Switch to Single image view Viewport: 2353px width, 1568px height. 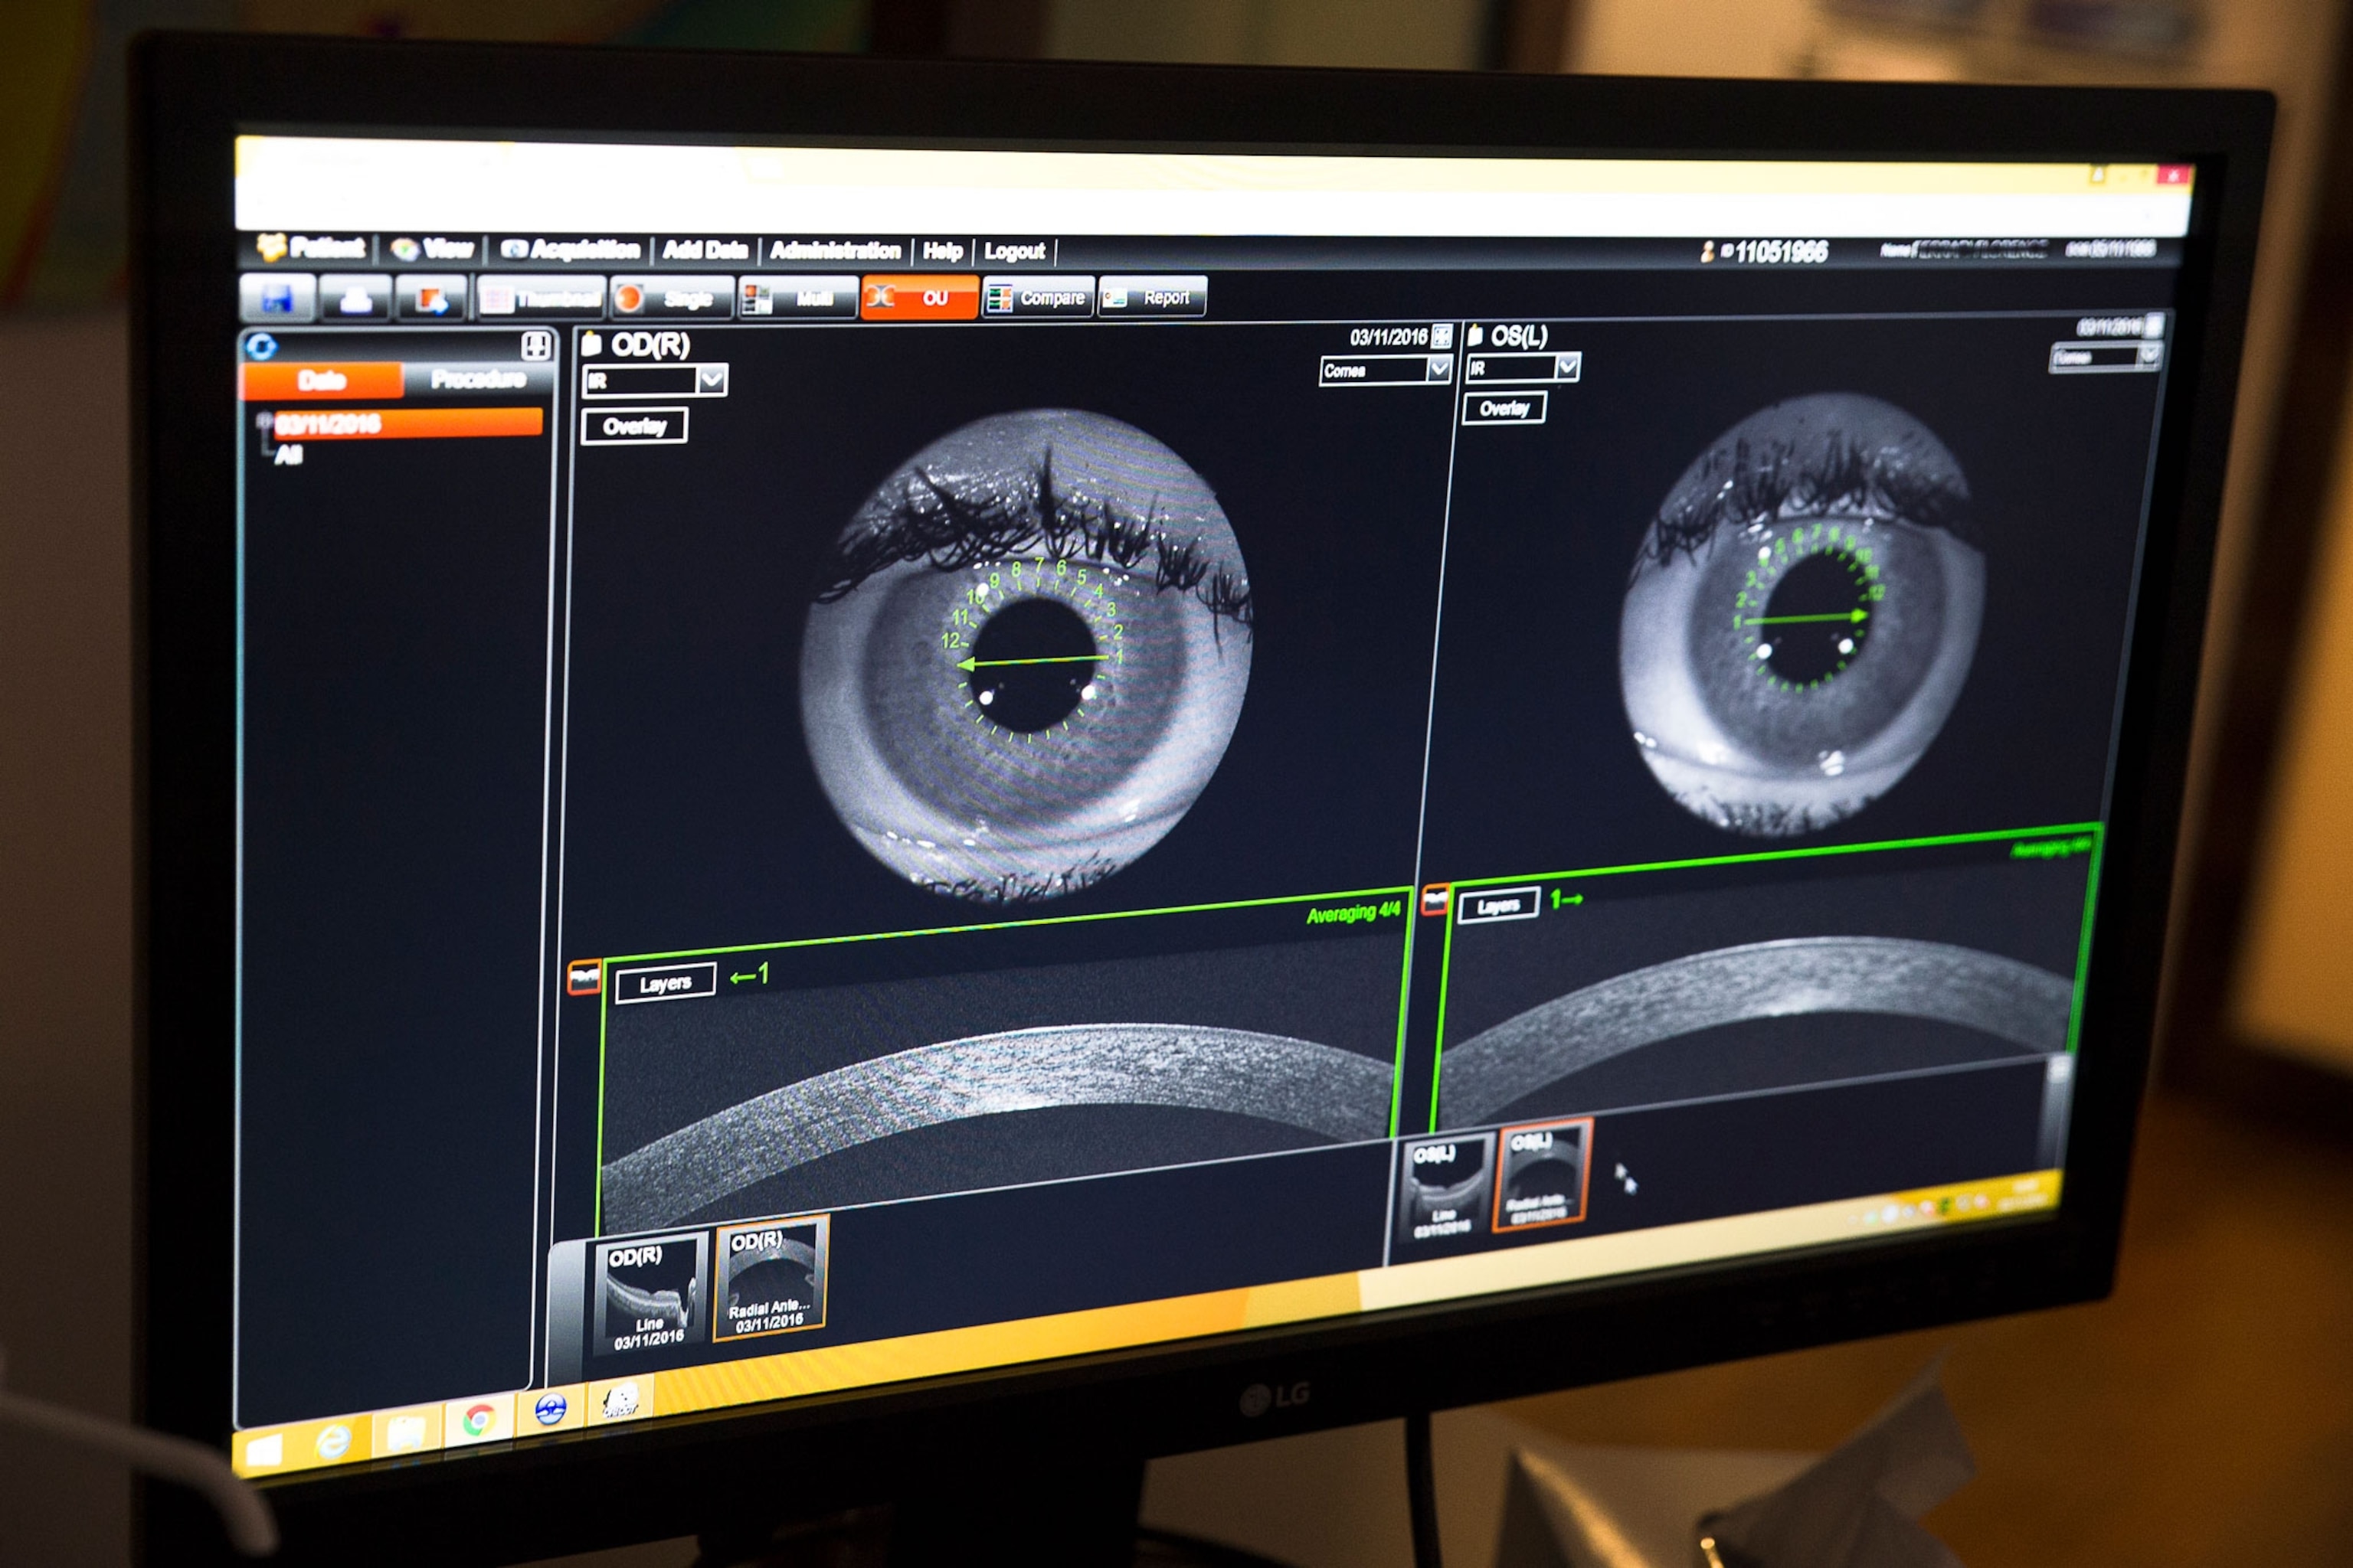point(673,298)
